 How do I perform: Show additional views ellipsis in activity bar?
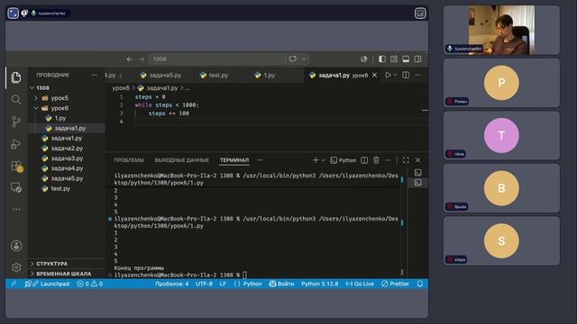coord(16,209)
